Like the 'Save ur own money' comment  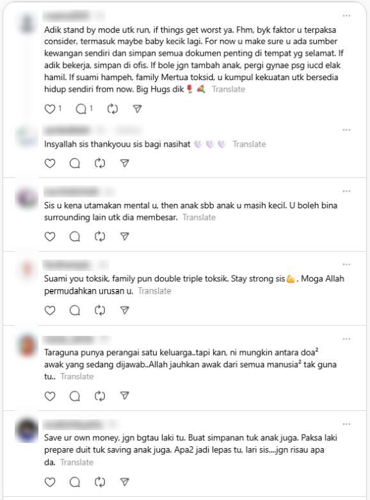click(50, 482)
